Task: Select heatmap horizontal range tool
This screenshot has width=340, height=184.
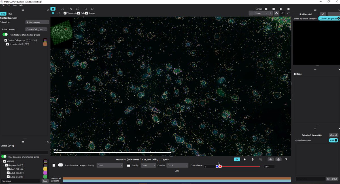Action: click(245, 159)
